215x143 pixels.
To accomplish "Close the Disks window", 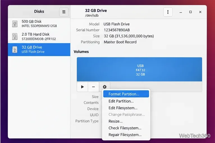I will tap(200, 12).
